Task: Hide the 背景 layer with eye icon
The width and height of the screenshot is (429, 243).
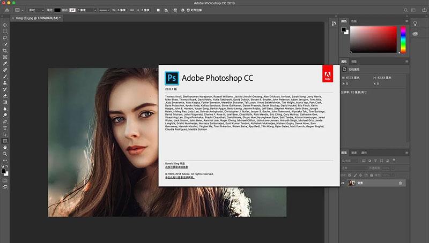Action: (343, 183)
